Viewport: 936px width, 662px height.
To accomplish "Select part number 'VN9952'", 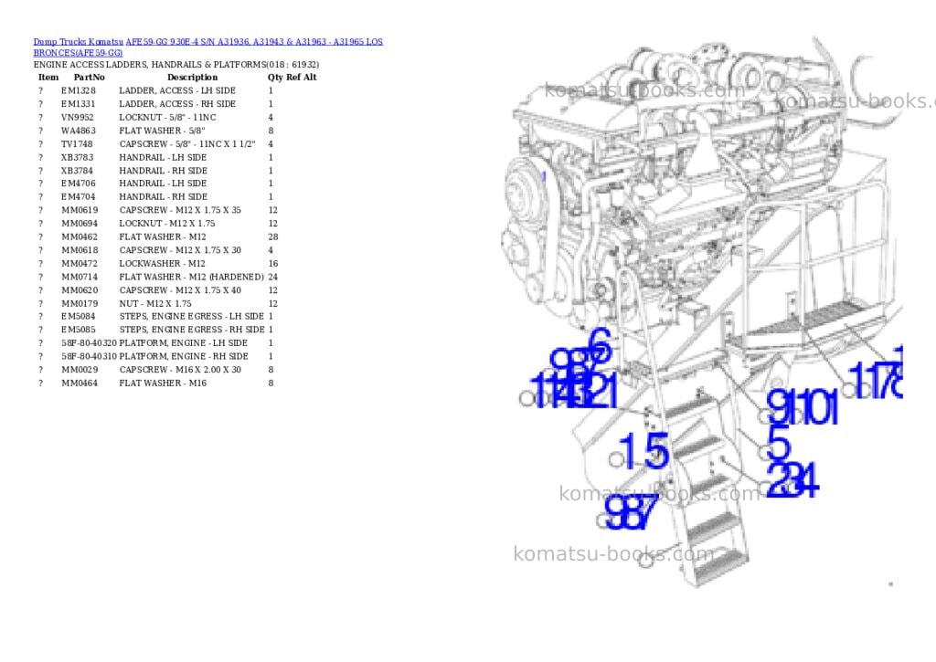I will point(78,118).
